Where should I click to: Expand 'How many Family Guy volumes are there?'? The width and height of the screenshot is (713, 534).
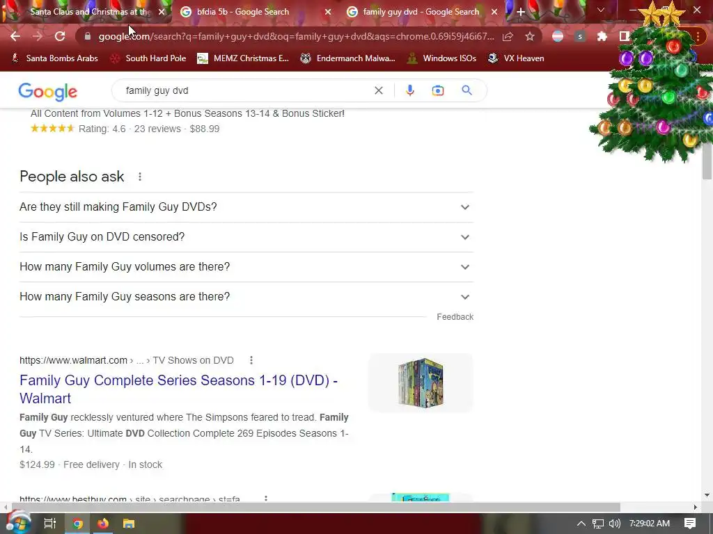pyautogui.click(x=246, y=267)
